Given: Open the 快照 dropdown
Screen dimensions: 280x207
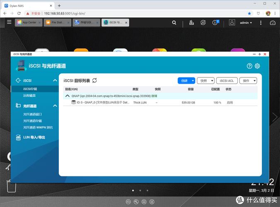Looking at the screenshot, I should coord(205,81).
